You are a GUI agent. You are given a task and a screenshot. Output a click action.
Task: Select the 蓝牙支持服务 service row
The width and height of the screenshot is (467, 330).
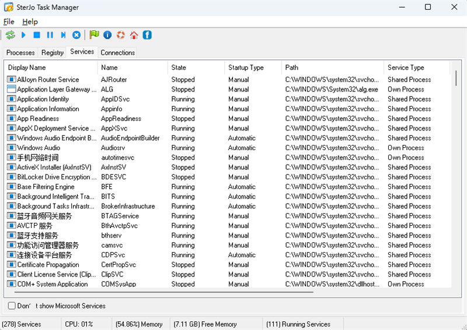(x=228, y=235)
